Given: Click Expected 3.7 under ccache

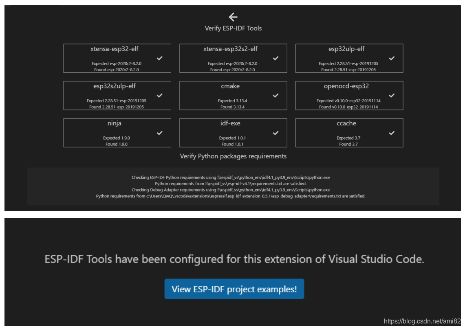Looking at the screenshot, I should click(x=348, y=138).
